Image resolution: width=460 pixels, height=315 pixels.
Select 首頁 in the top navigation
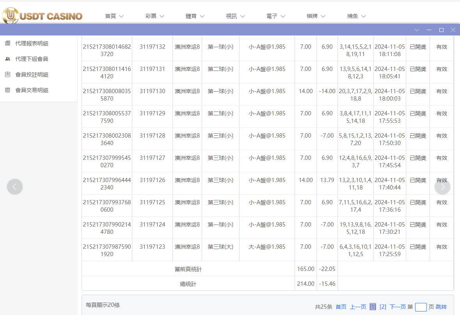pos(114,16)
